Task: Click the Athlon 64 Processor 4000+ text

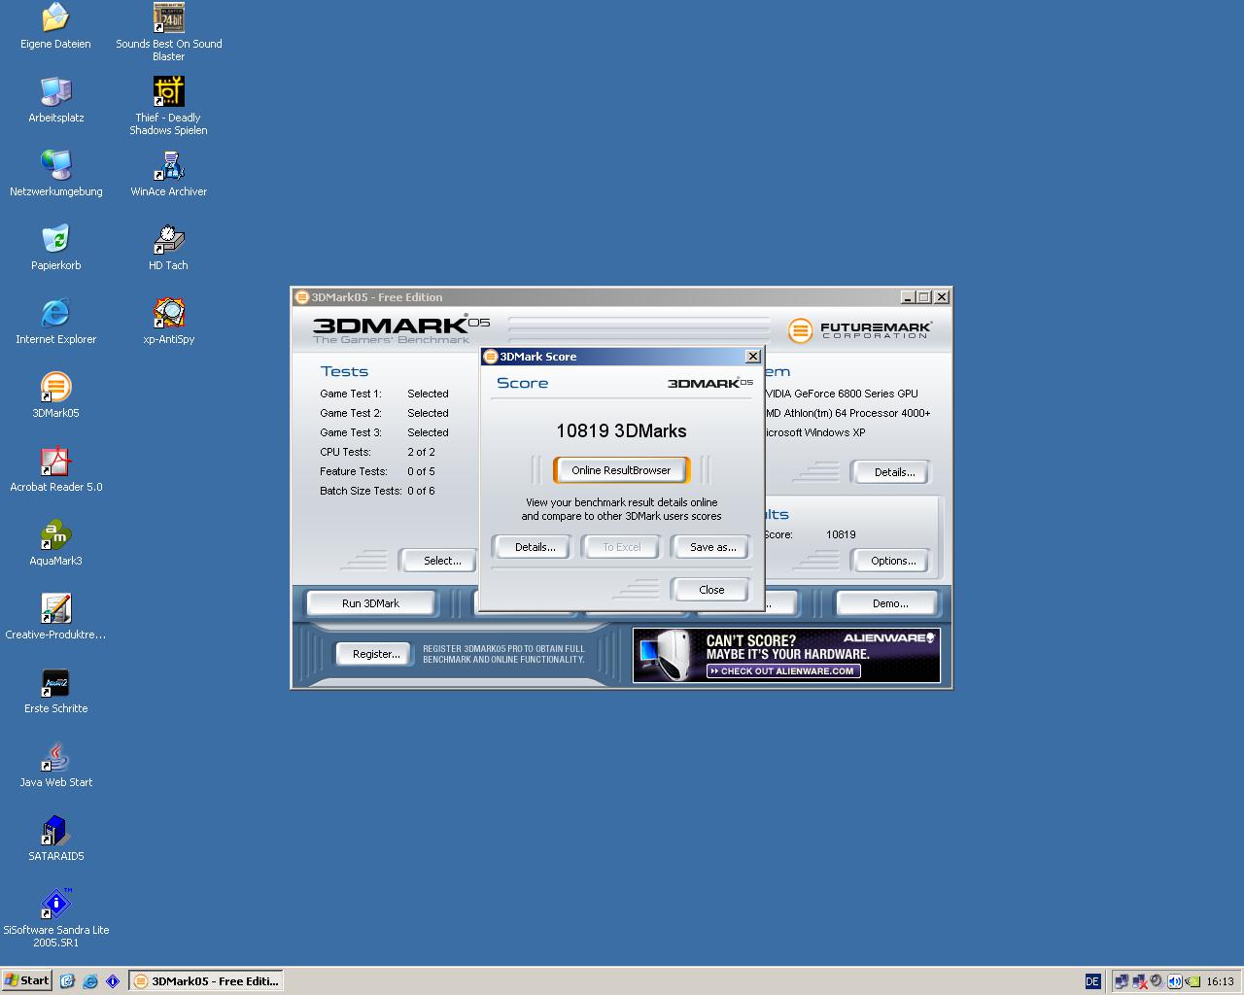Action: [847, 413]
